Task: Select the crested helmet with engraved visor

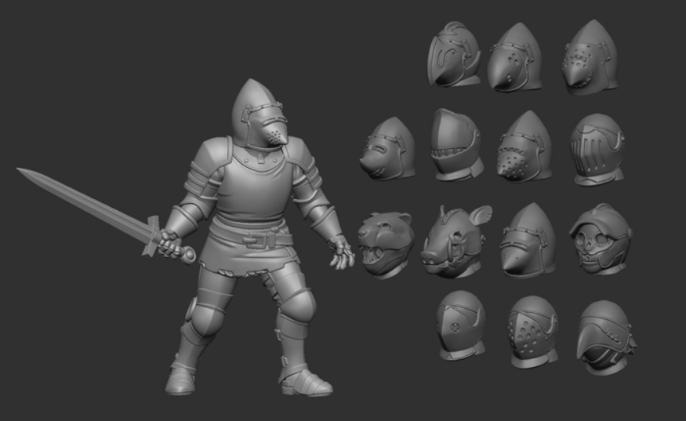Action: click(453, 55)
